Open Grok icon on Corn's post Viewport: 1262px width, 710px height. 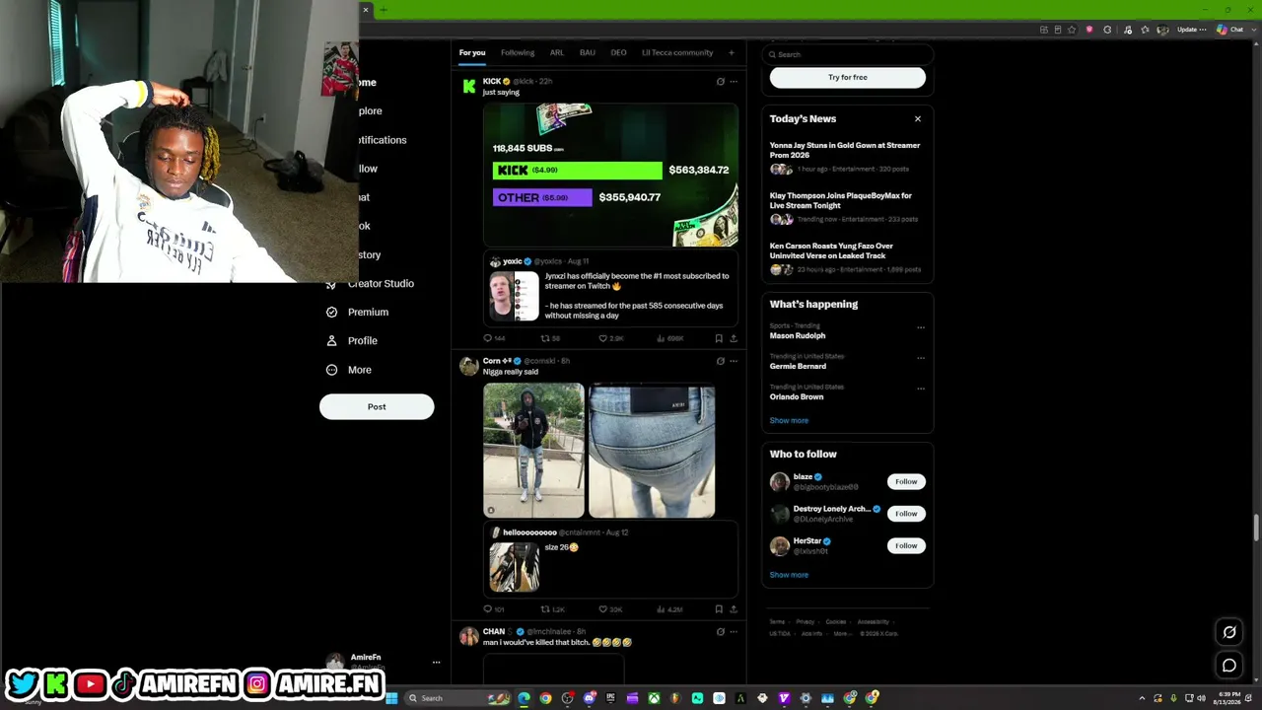pos(720,361)
